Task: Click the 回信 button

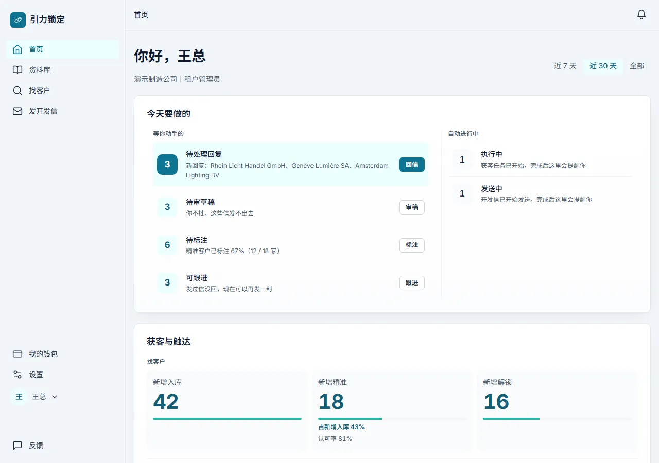Action: 412,165
